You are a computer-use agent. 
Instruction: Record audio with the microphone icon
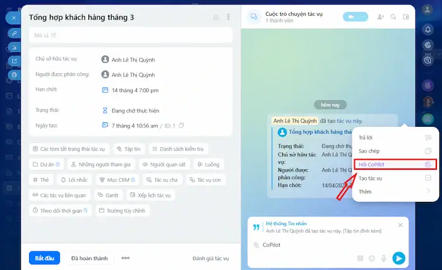[x=384, y=258]
